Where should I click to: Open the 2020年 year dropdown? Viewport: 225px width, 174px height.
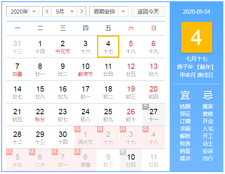click(x=23, y=12)
